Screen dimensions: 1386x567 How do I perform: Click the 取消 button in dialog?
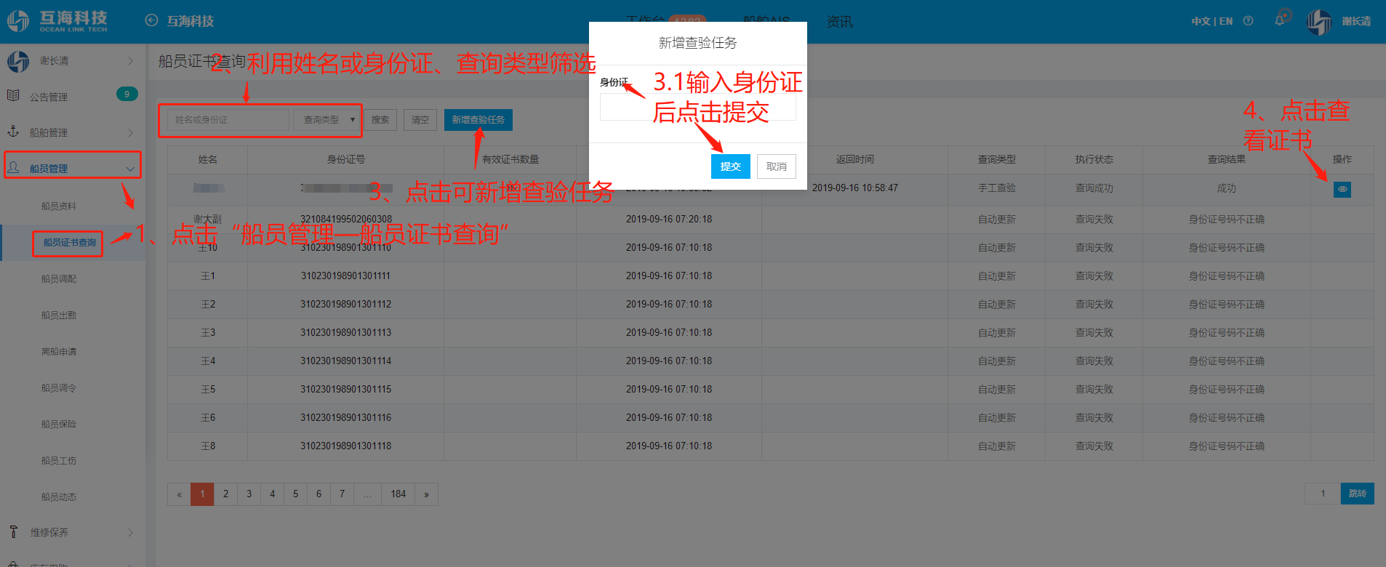tap(777, 166)
